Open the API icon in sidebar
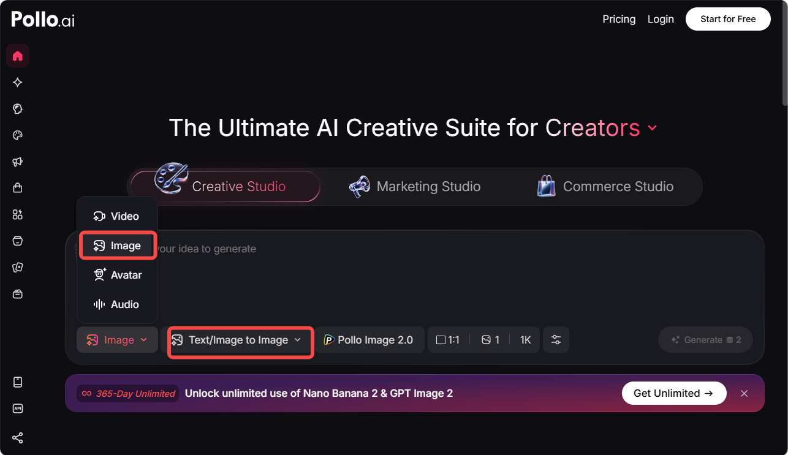Screen dimensions: 788x455 (x=18, y=408)
